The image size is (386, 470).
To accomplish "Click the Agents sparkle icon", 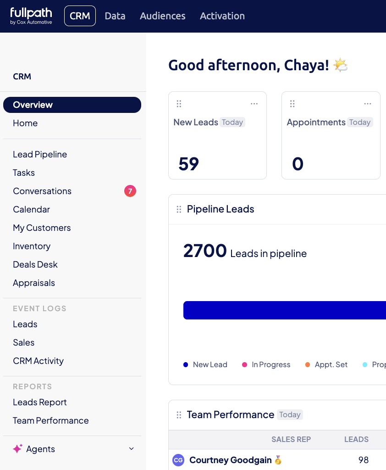I will click(x=18, y=448).
